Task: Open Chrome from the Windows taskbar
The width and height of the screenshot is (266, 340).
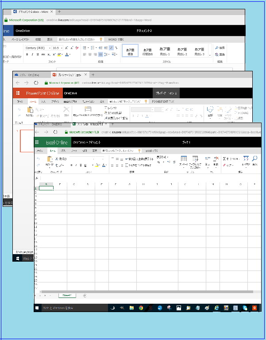Action: pyautogui.click(x=141, y=308)
